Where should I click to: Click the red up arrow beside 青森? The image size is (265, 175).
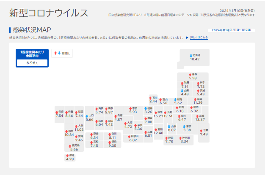click(190, 74)
